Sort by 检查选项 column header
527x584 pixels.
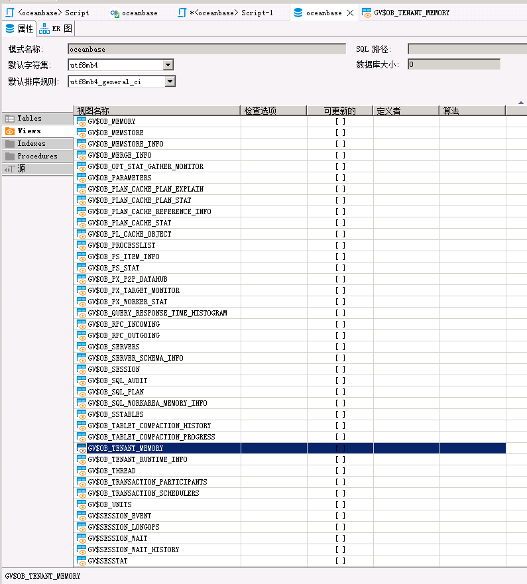click(x=274, y=111)
